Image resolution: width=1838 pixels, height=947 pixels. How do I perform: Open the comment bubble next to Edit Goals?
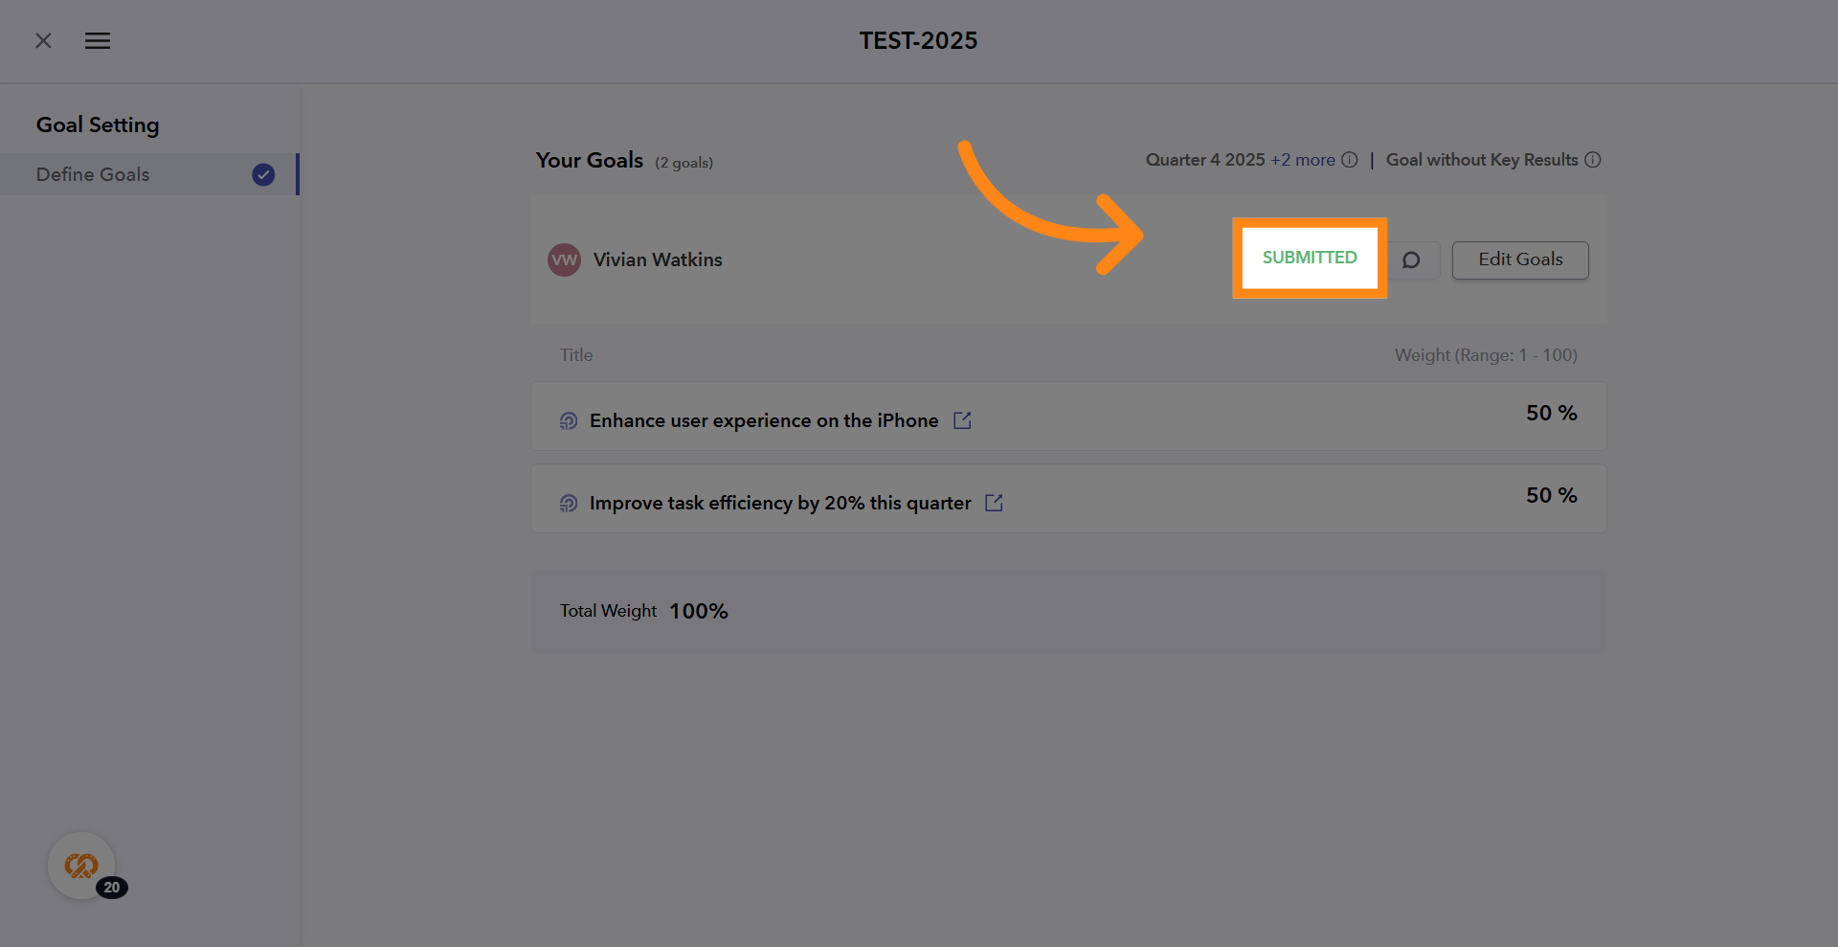(1411, 259)
